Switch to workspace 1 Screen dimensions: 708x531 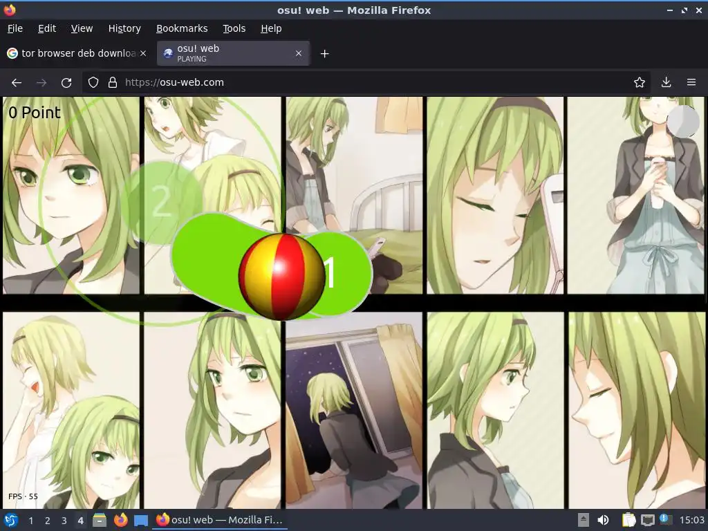click(x=30, y=521)
